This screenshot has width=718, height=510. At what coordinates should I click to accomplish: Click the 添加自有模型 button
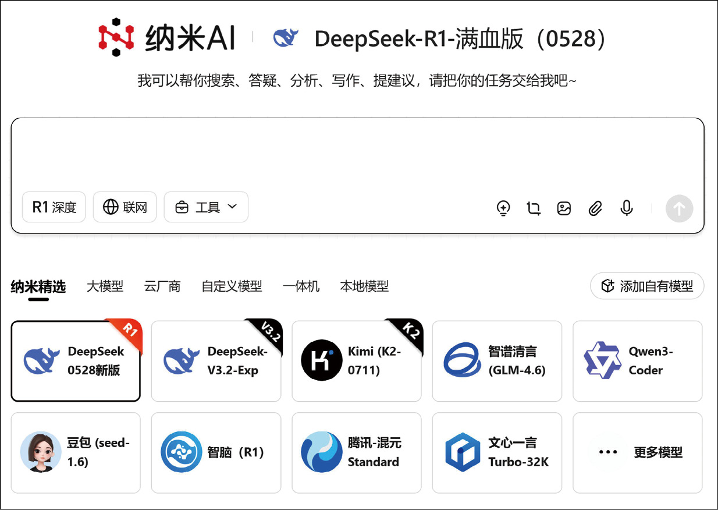647,286
